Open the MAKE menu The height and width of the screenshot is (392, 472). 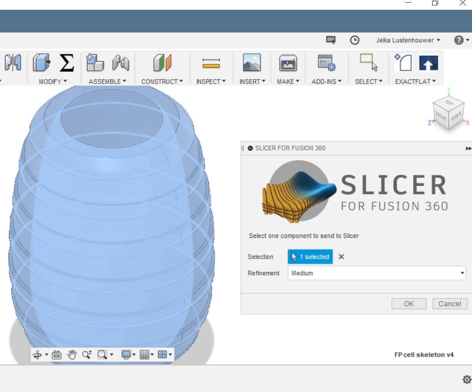288,81
